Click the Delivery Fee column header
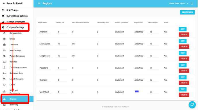This screenshot has width=198, height=110. click(x=60, y=22)
